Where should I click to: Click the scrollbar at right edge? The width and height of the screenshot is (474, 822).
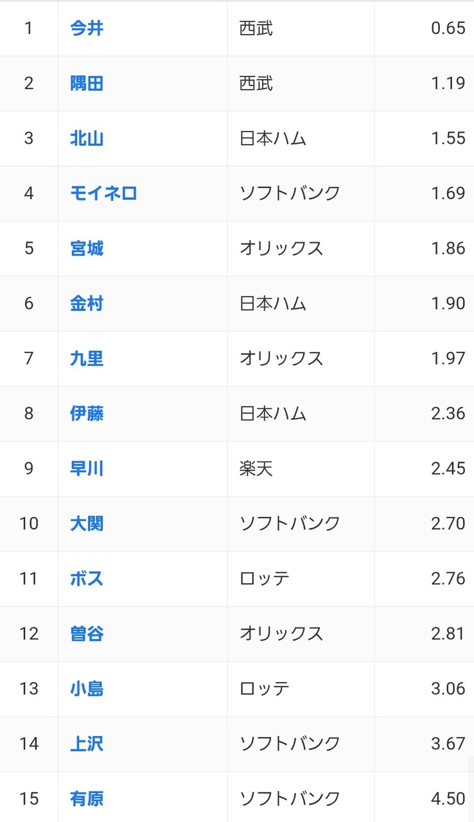coord(471,789)
